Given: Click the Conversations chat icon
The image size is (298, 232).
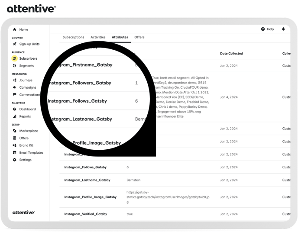Looking at the screenshot, I should [x=14, y=94].
